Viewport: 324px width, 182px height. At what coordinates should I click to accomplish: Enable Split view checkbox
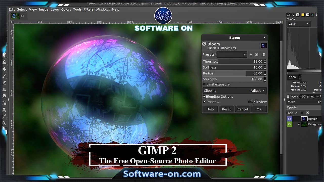pos(249,102)
